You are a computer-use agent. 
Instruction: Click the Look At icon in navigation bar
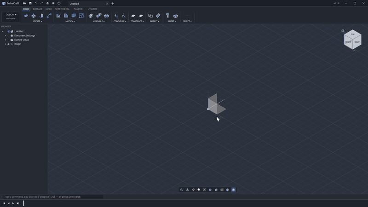pyautogui.click(x=187, y=190)
